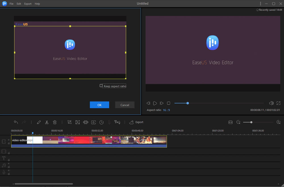
Task: Open the Help menu
Action: click(x=37, y=4)
